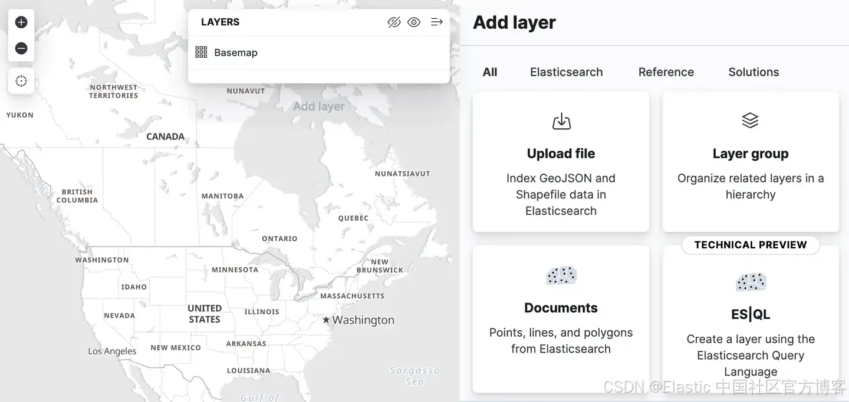This screenshot has width=849, height=402.
Task: Click the Upload file import icon
Action: [x=561, y=121]
